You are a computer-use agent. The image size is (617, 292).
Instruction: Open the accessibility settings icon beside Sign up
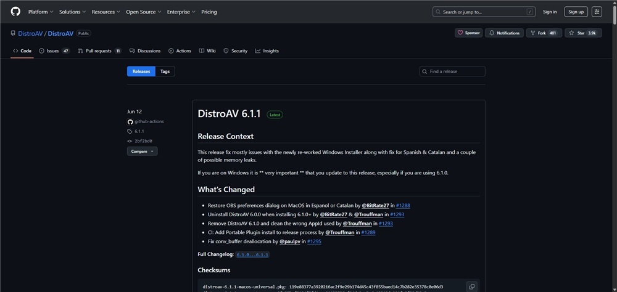597,12
